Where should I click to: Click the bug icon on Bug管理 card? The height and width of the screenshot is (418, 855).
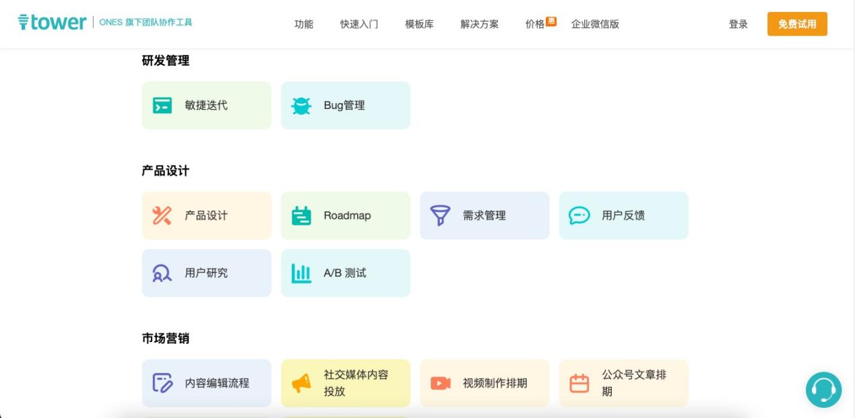301,106
